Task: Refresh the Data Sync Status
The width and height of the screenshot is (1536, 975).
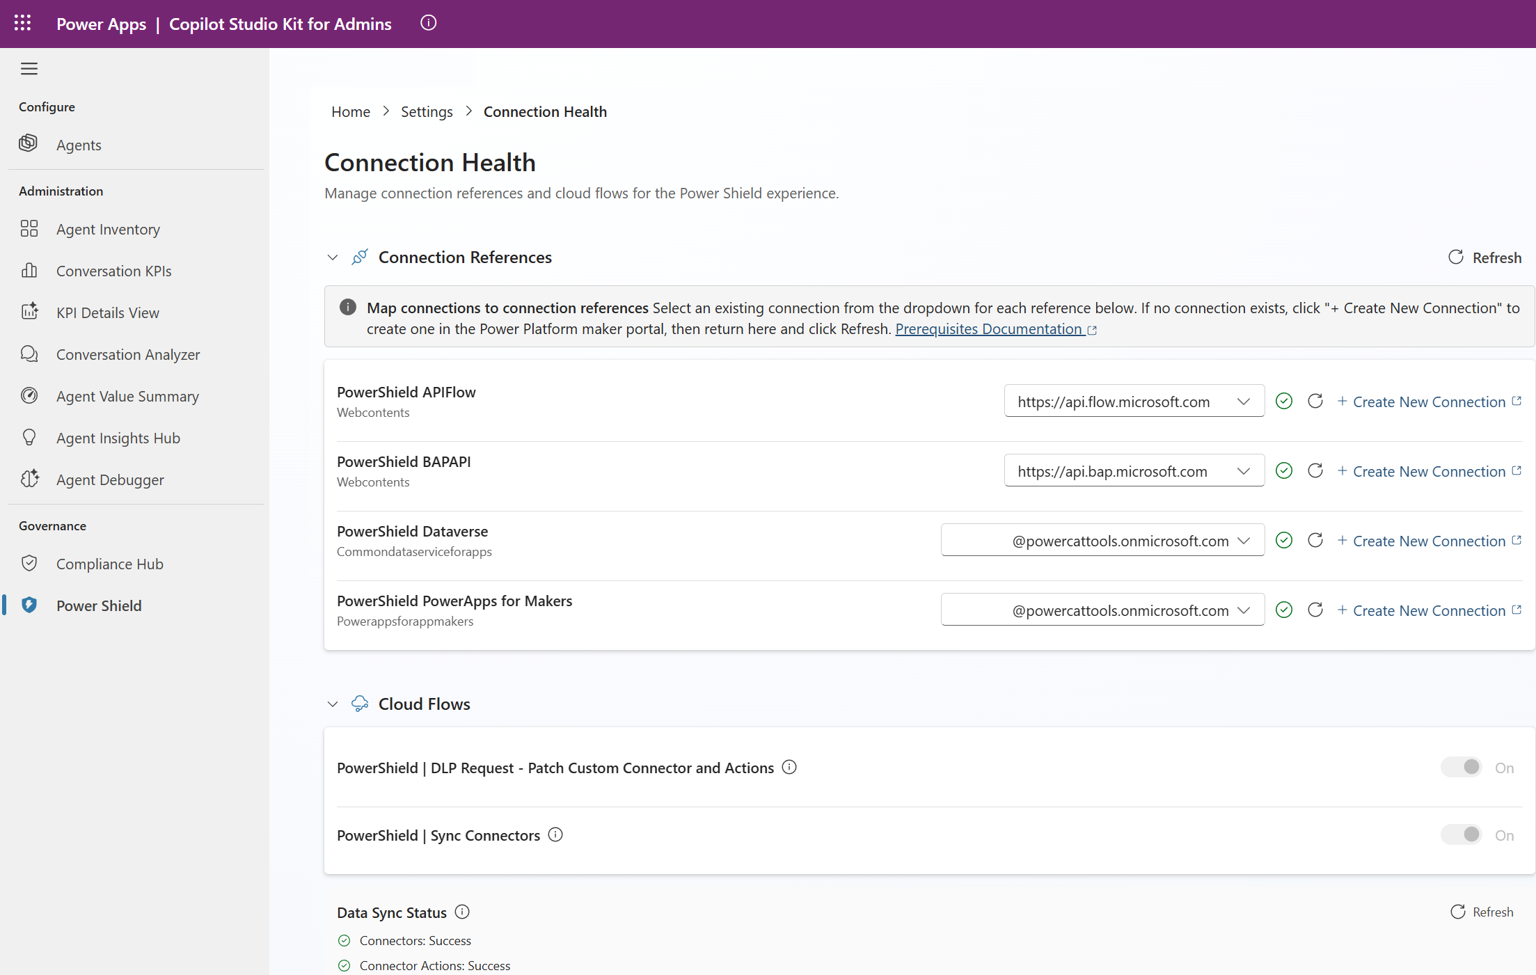Action: click(x=1482, y=912)
